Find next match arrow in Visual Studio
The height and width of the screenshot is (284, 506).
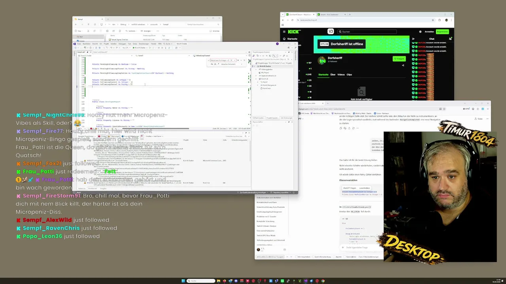pyautogui.click(x=238, y=60)
